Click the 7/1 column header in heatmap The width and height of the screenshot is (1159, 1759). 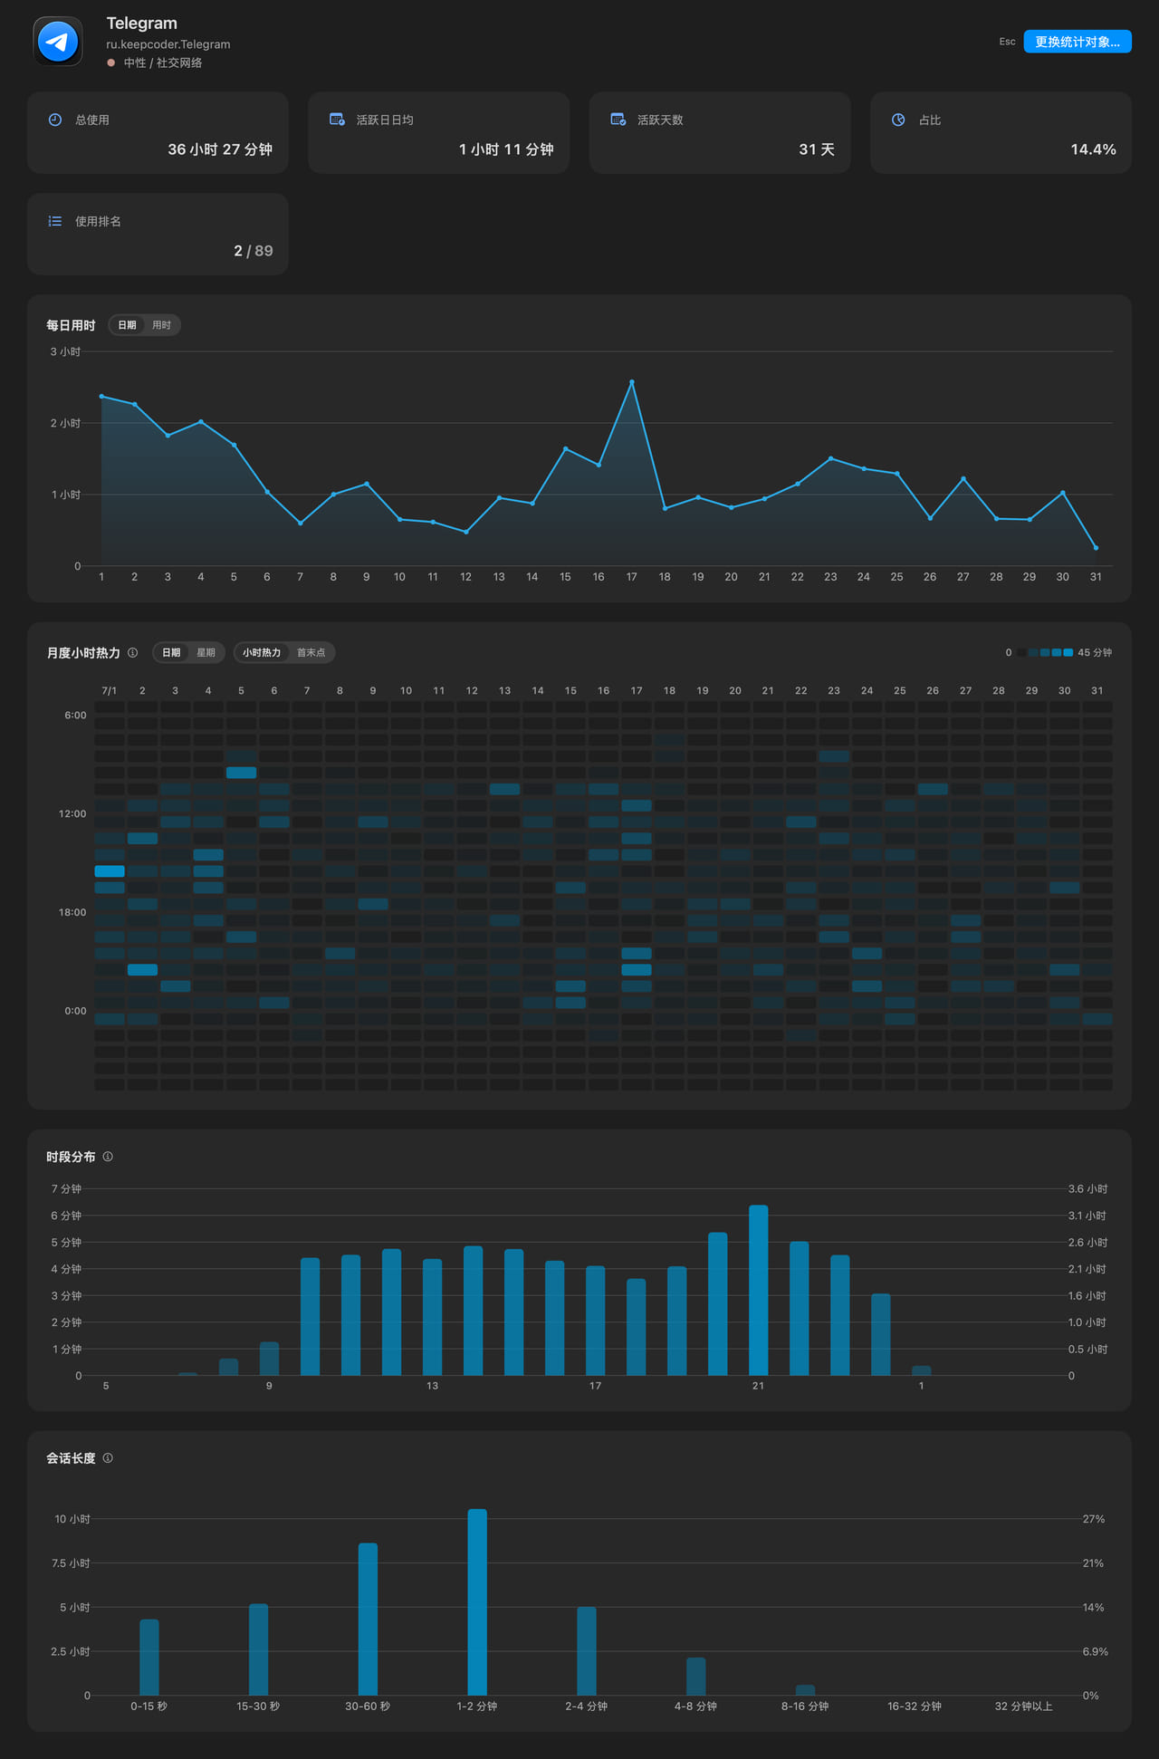110,690
